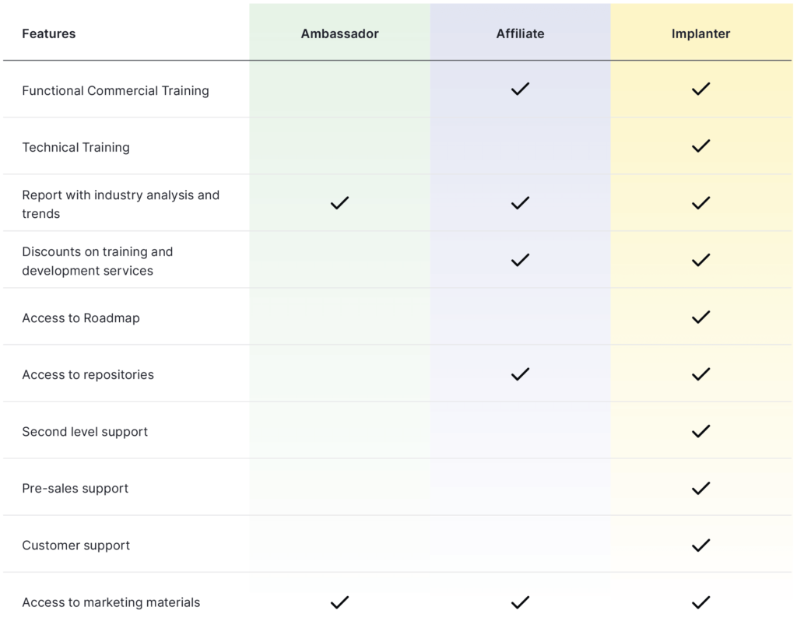Viewport: 797px width, 635px height.
Task: Select the Implanter column header
Action: pyautogui.click(x=700, y=33)
